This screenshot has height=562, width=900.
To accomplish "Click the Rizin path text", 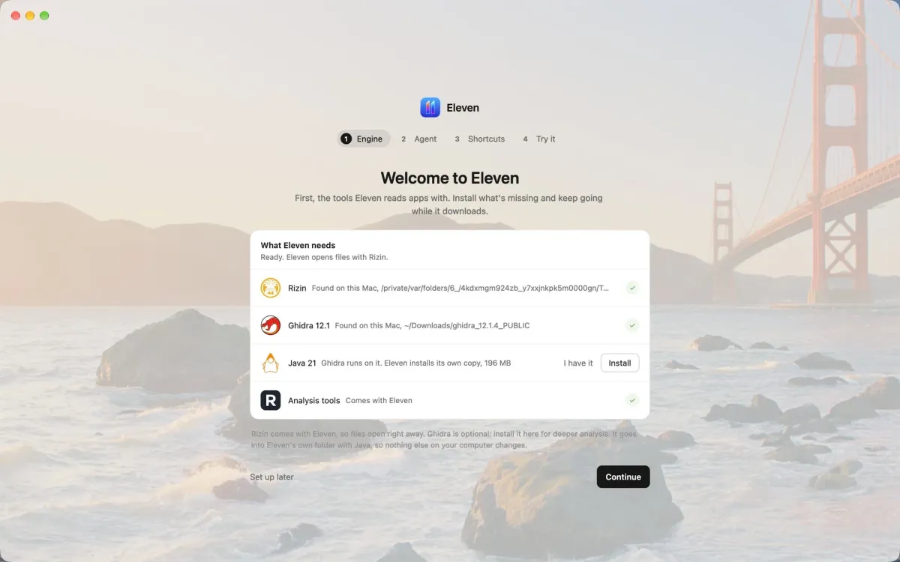I will (x=460, y=288).
